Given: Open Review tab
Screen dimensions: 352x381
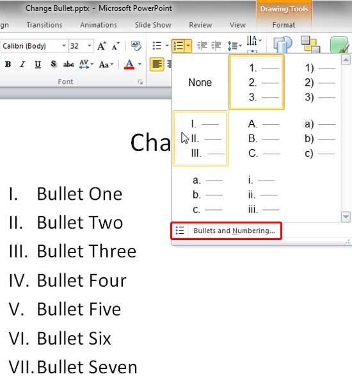Looking at the screenshot, I should coord(200,25).
